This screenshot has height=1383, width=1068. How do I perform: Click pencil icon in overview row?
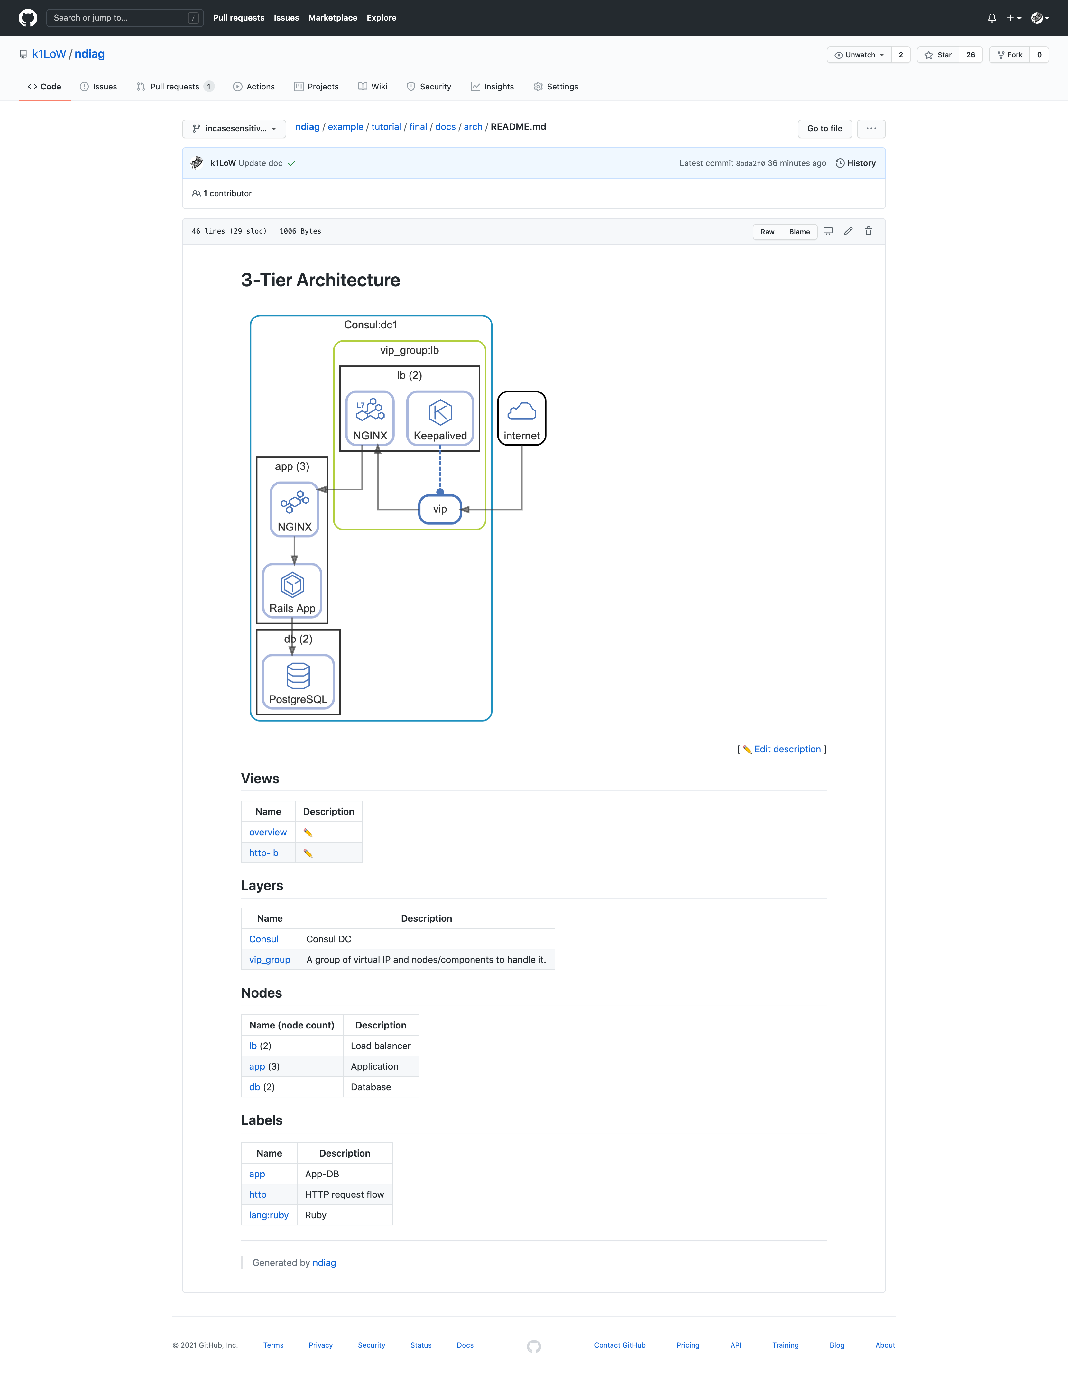coord(308,833)
